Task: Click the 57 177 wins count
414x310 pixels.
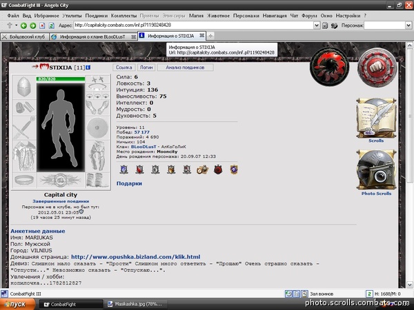Action: tap(141, 132)
